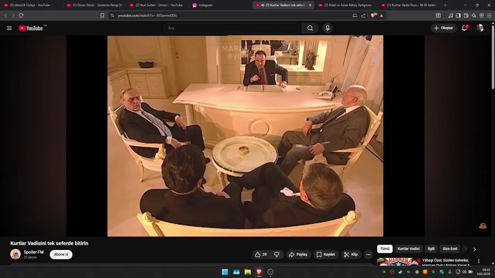Open the Spoiler FM channel avatar
Screen dimensions: 495x278
[15, 254]
